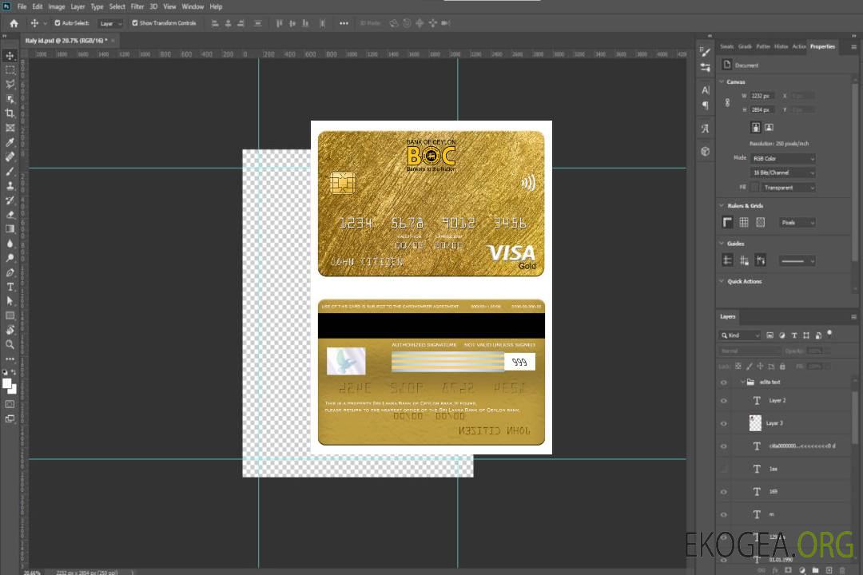Open the Paragraph panel icon

[x=706, y=105]
